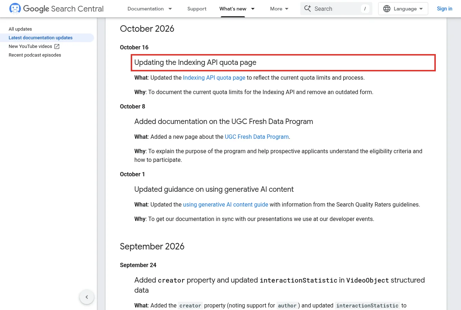Click the October 16 date label
461x310 pixels.
click(x=134, y=47)
